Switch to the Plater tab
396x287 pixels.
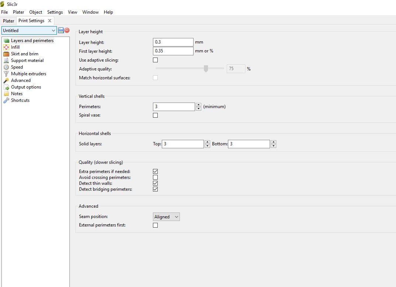[x=8, y=21]
